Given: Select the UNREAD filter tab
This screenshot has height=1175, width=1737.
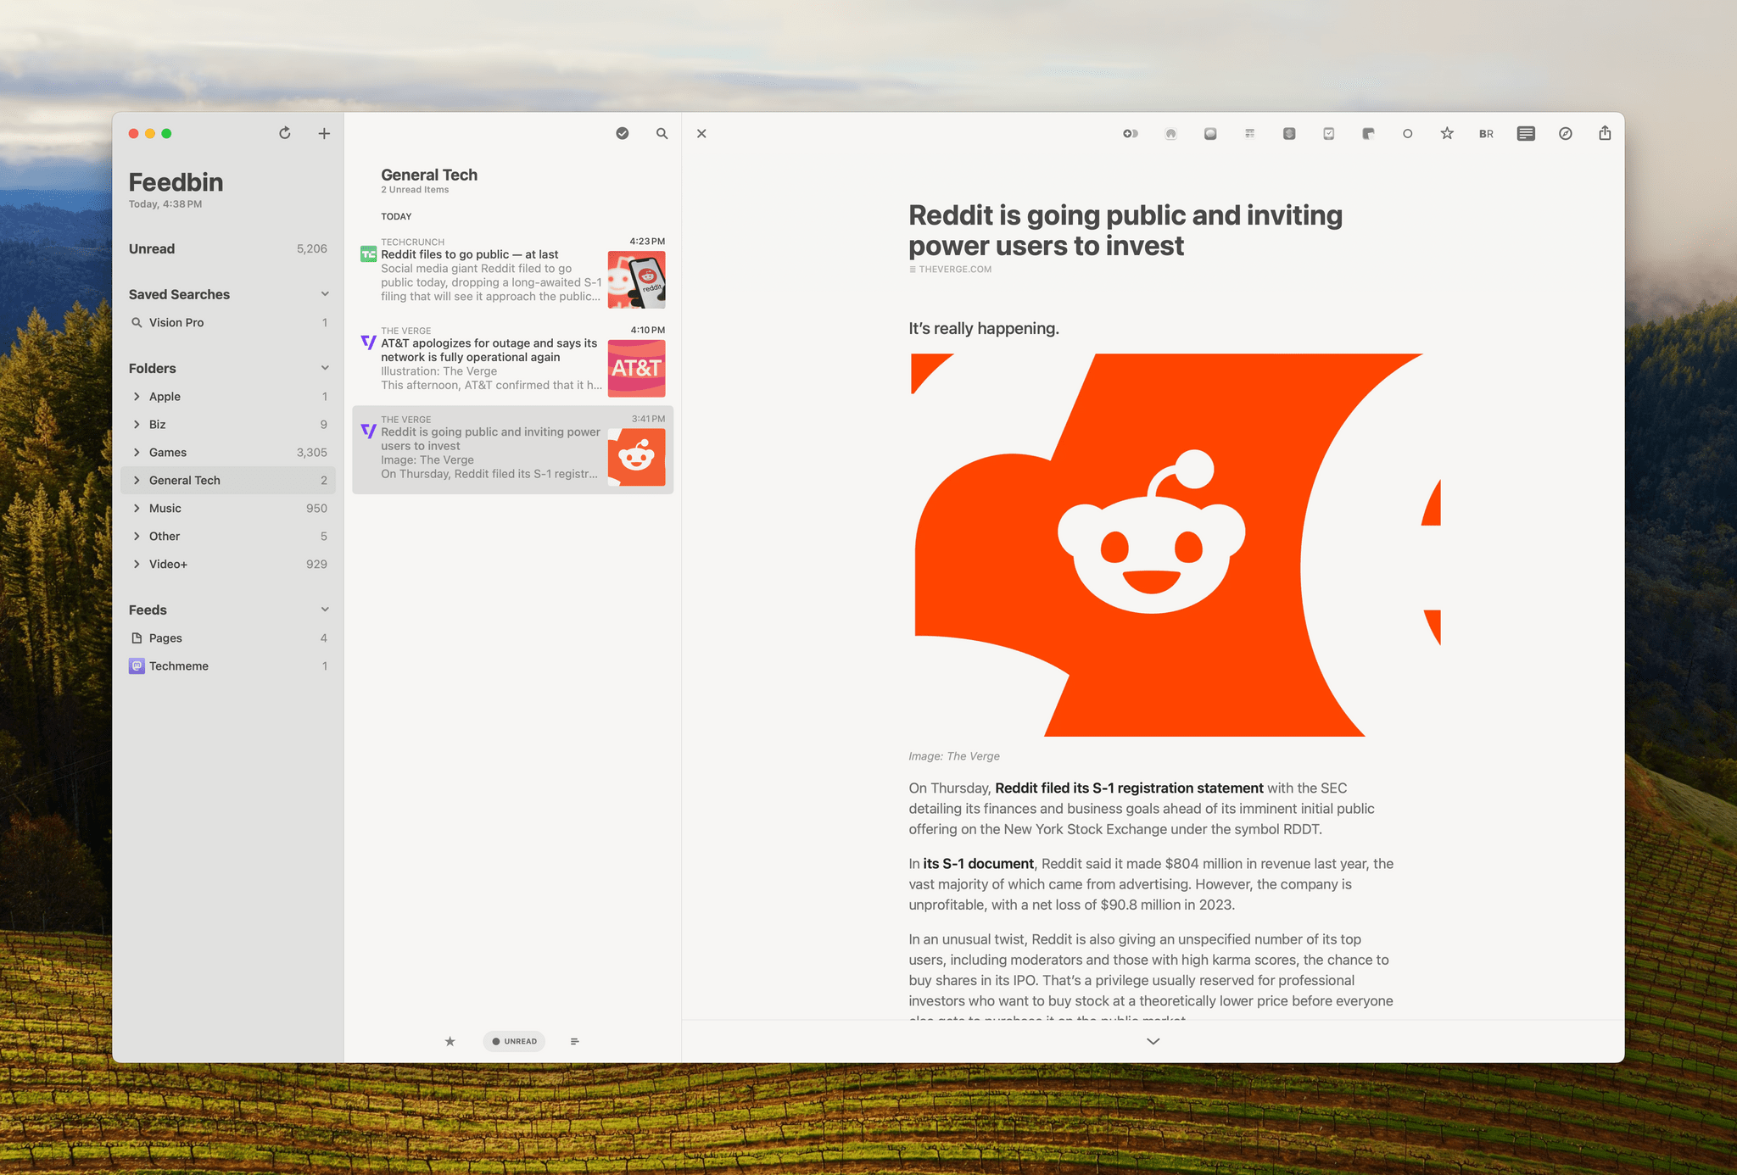Looking at the screenshot, I should (514, 1041).
